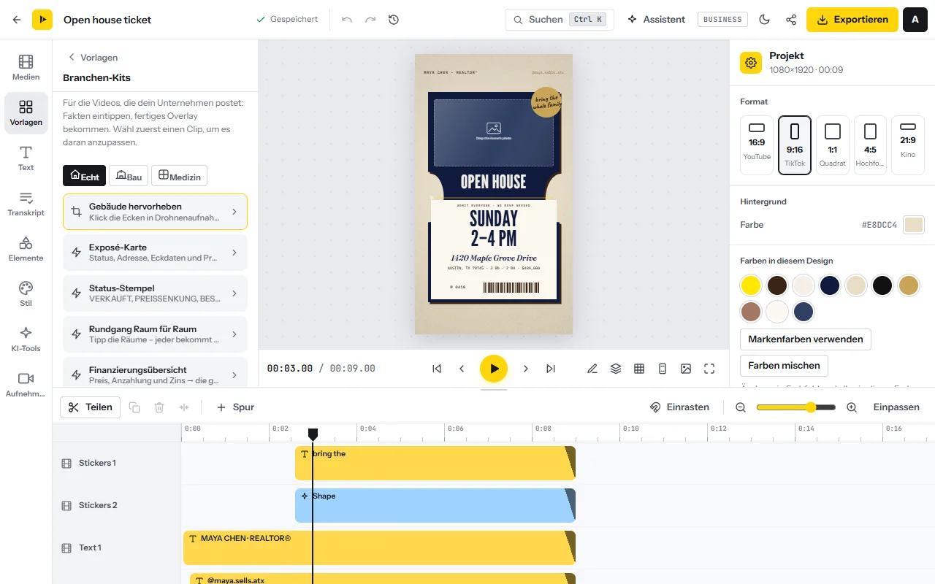Choose 1:1 Quadrat format
The image size is (935, 584).
click(x=833, y=145)
